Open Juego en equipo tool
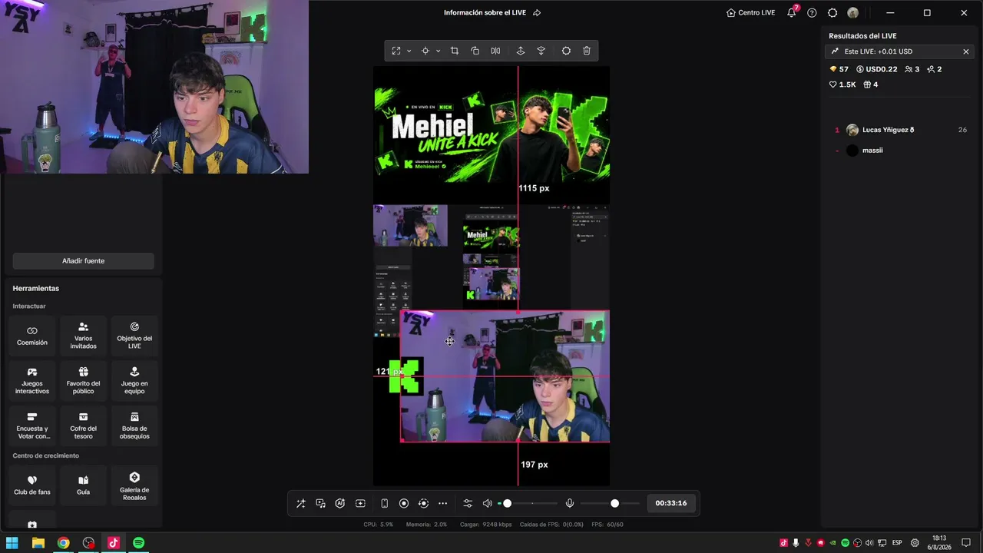Image resolution: width=983 pixels, height=553 pixels. click(134, 381)
